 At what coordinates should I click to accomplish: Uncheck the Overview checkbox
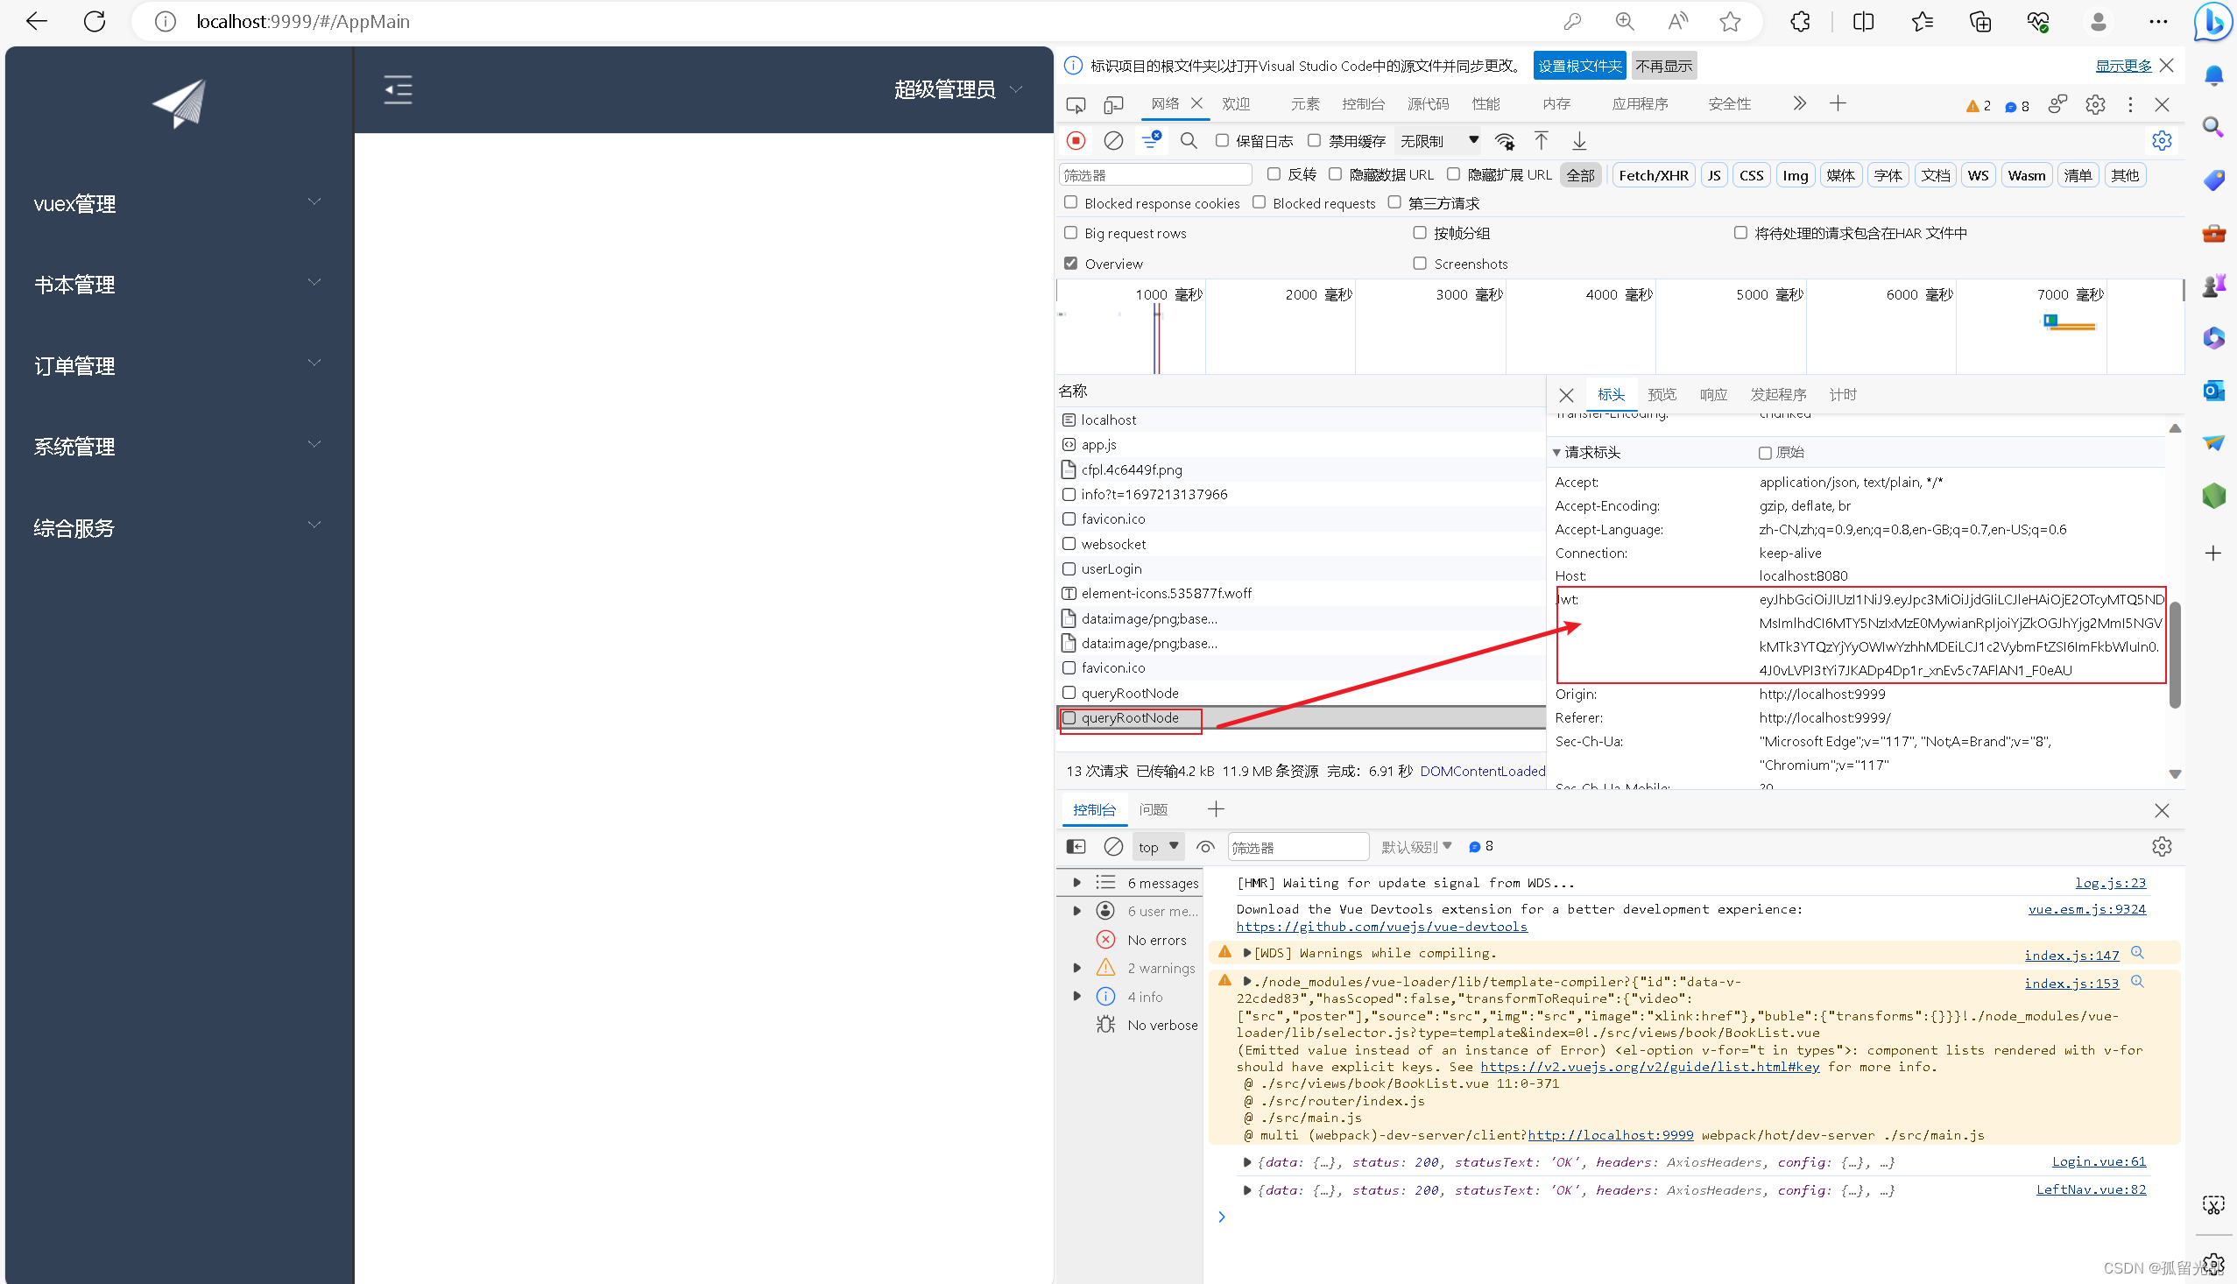coord(1070,263)
